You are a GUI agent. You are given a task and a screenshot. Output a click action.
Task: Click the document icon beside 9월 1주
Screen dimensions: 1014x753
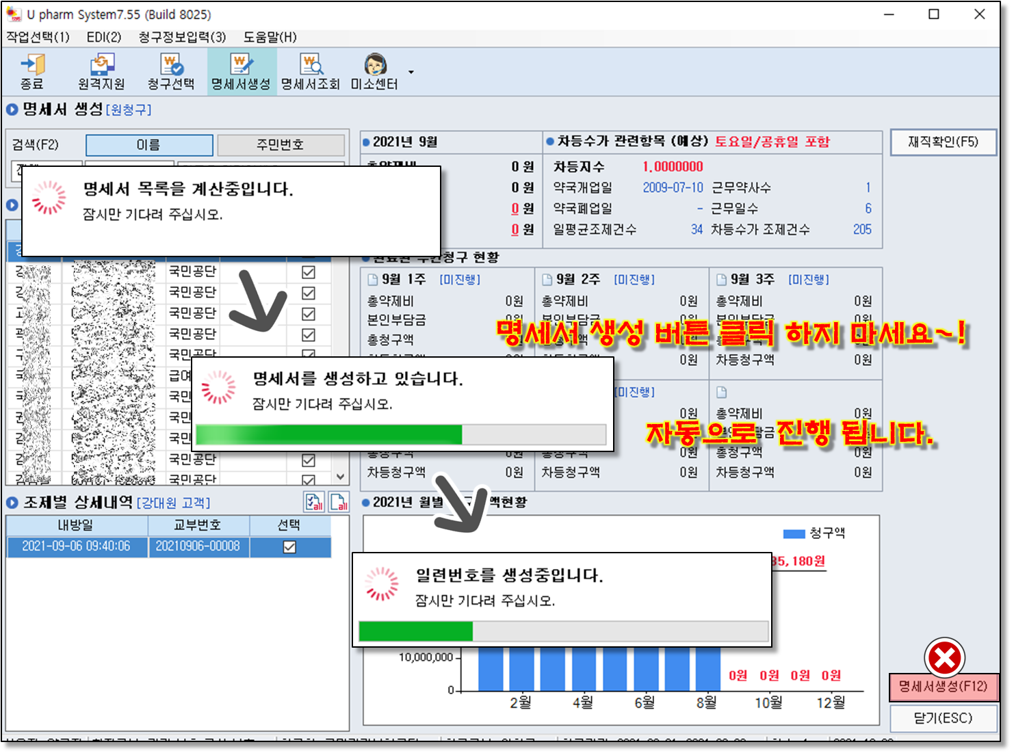coord(373,280)
